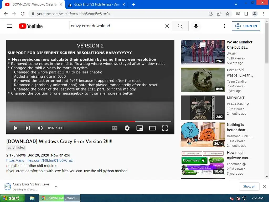269x202 pixels.
Task: Toggle the browser side panel
Action: 246,14
